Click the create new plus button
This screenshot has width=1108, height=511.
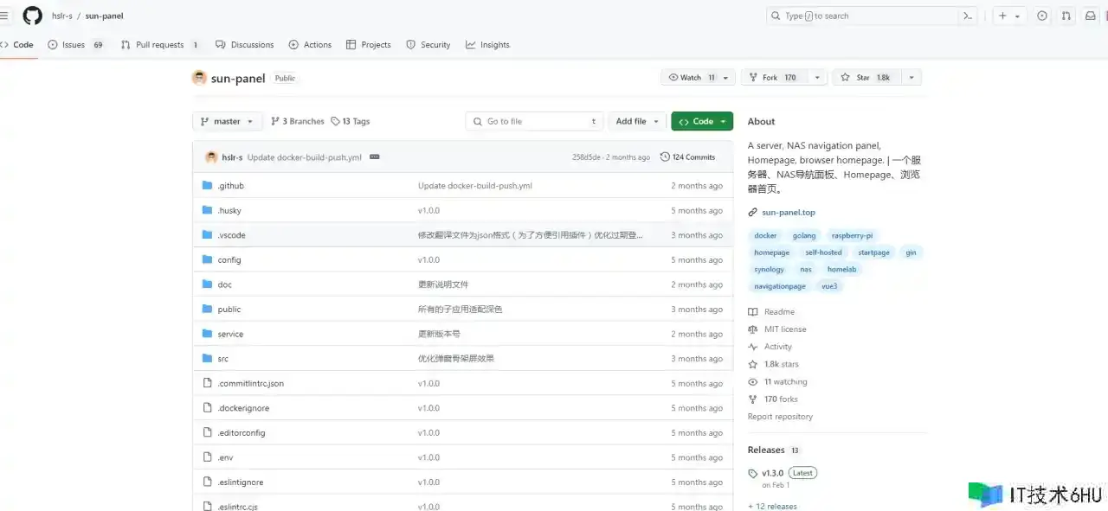(1002, 16)
